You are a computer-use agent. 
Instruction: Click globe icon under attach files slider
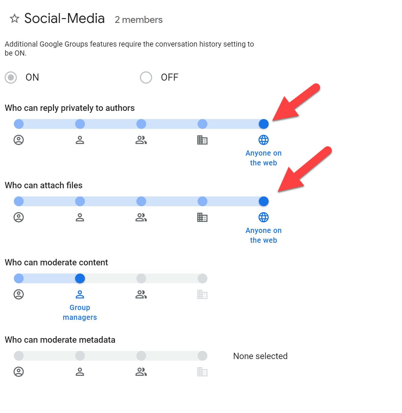click(263, 217)
